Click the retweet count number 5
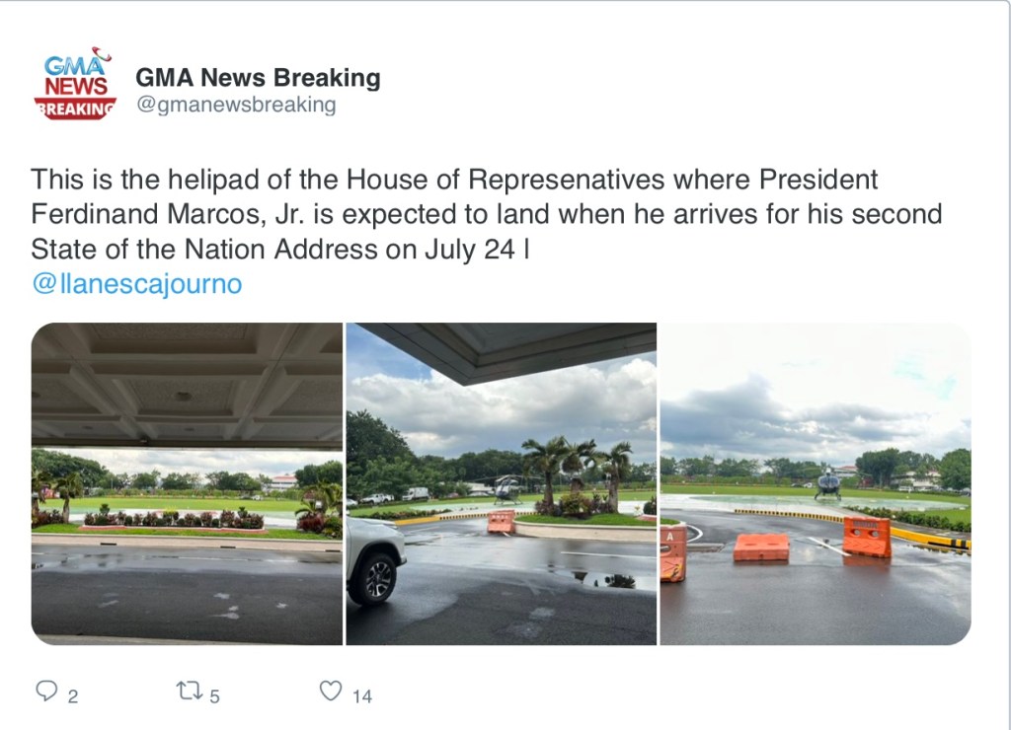The width and height of the screenshot is (1011, 730). tap(214, 696)
